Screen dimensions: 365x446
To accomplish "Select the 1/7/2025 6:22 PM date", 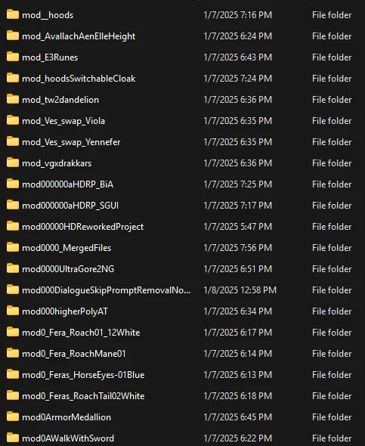I will coord(238,438).
